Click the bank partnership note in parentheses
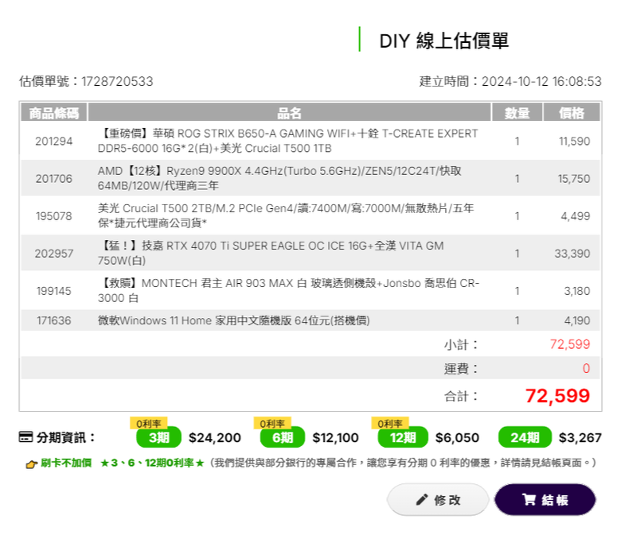This screenshot has width=621, height=535. coord(402,463)
